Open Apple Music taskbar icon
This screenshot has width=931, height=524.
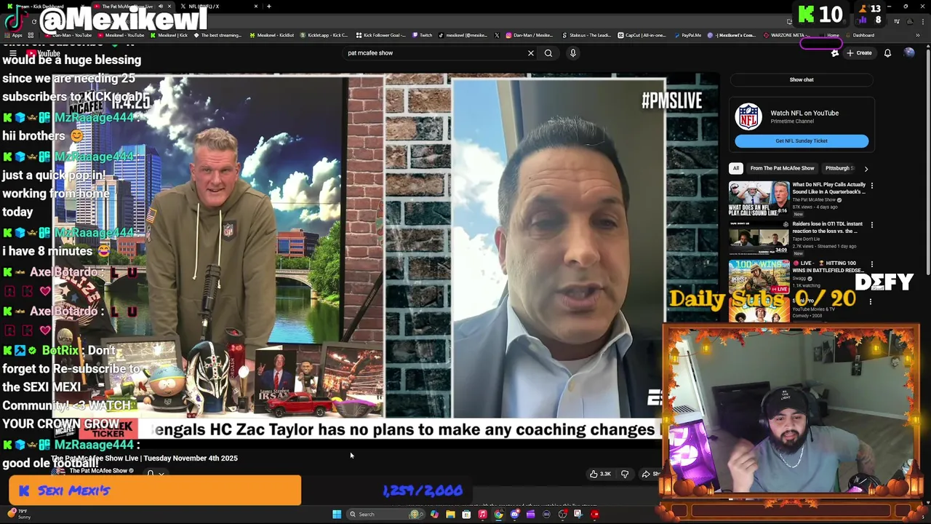tap(482, 515)
